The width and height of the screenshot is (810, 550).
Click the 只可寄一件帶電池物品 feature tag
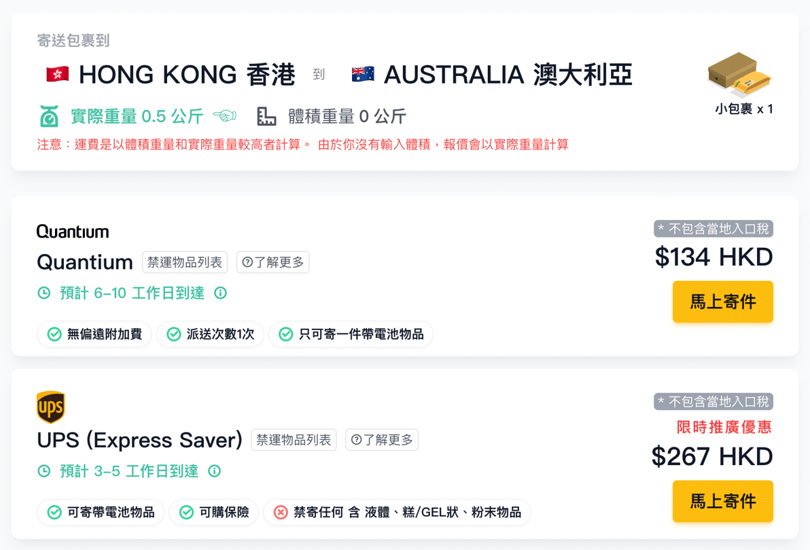[351, 334]
